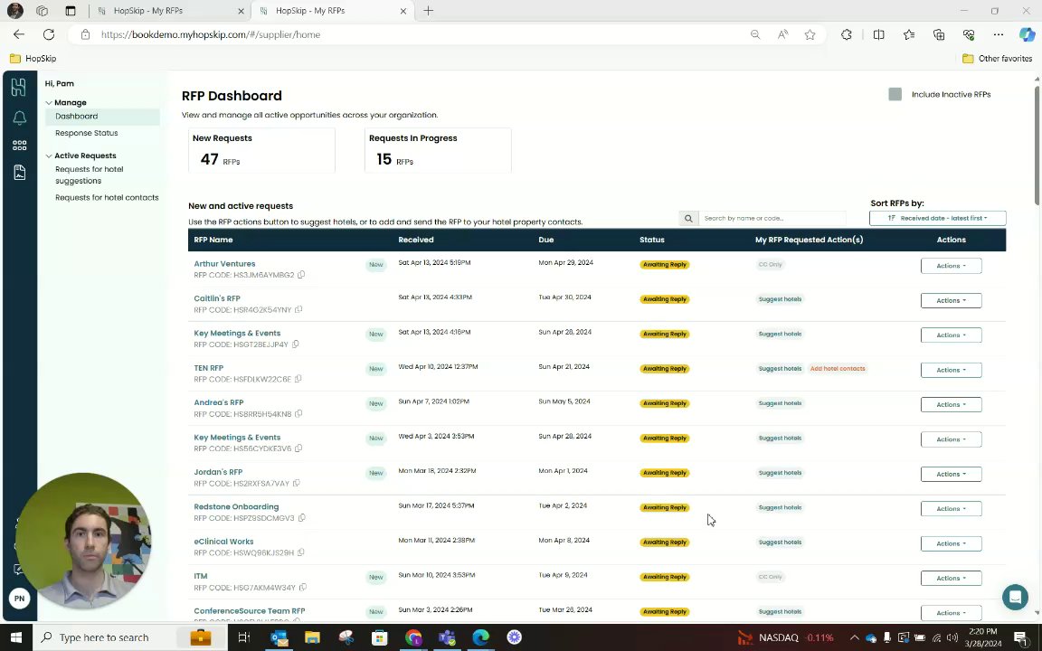Open the HopSkip favorites bookmark folder
Image resolution: width=1042 pixels, height=651 pixels.
tap(33, 59)
